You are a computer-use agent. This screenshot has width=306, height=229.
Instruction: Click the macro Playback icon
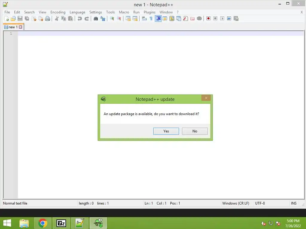pyautogui.click(x=222, y=18)
